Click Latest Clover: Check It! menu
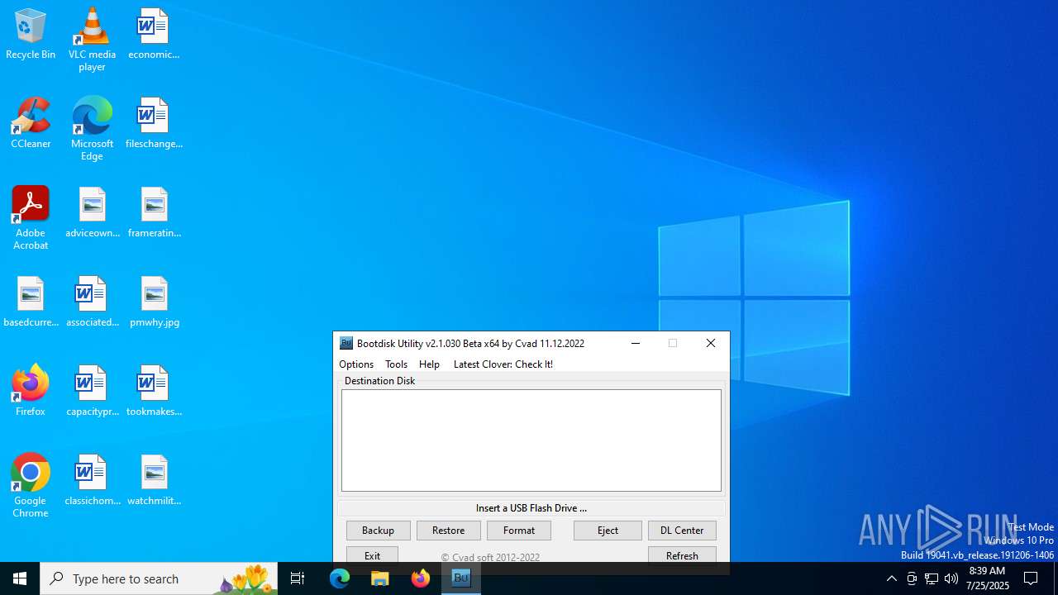Image resolution: width=1058 pixels, height=595 pixels. [x=503, y=364]
